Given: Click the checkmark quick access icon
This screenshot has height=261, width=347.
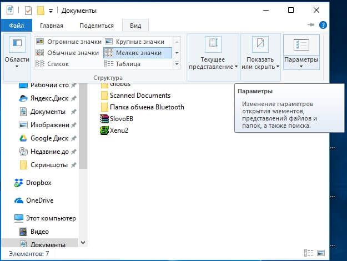Looking at the screenshot, I should click(28, 11).
